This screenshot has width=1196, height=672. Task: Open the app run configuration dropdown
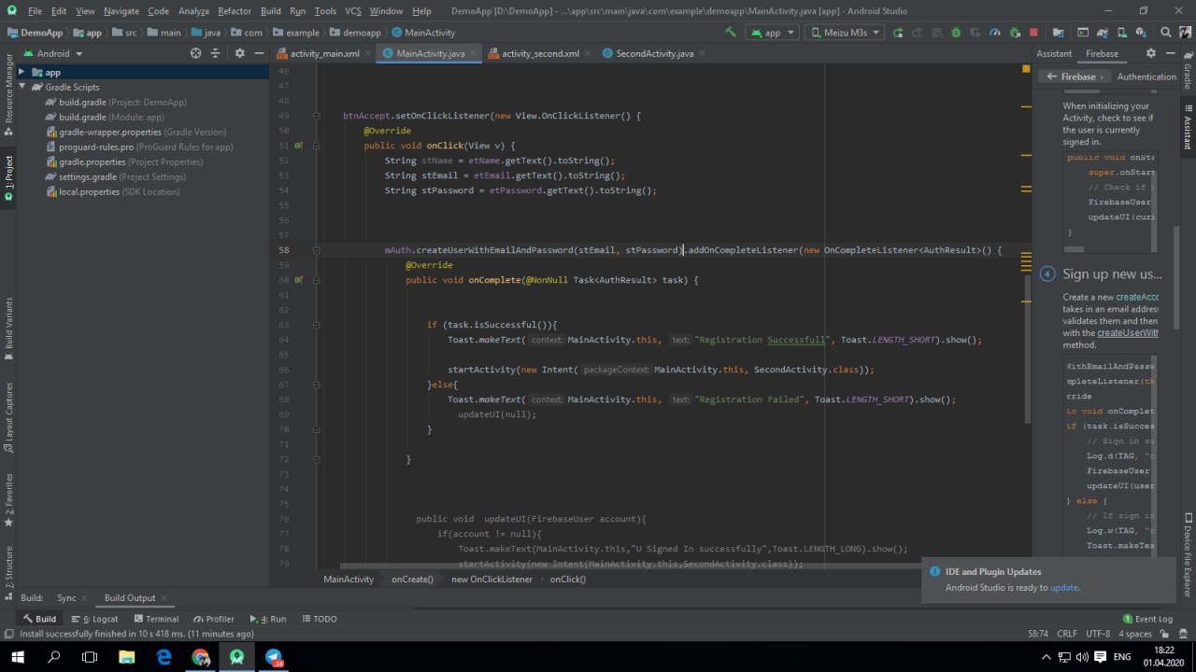pyautogui.click(x=773, y=33)
